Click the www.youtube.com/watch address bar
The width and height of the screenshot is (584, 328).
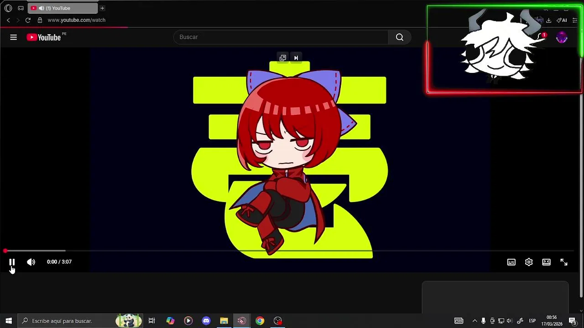(77, 20)
